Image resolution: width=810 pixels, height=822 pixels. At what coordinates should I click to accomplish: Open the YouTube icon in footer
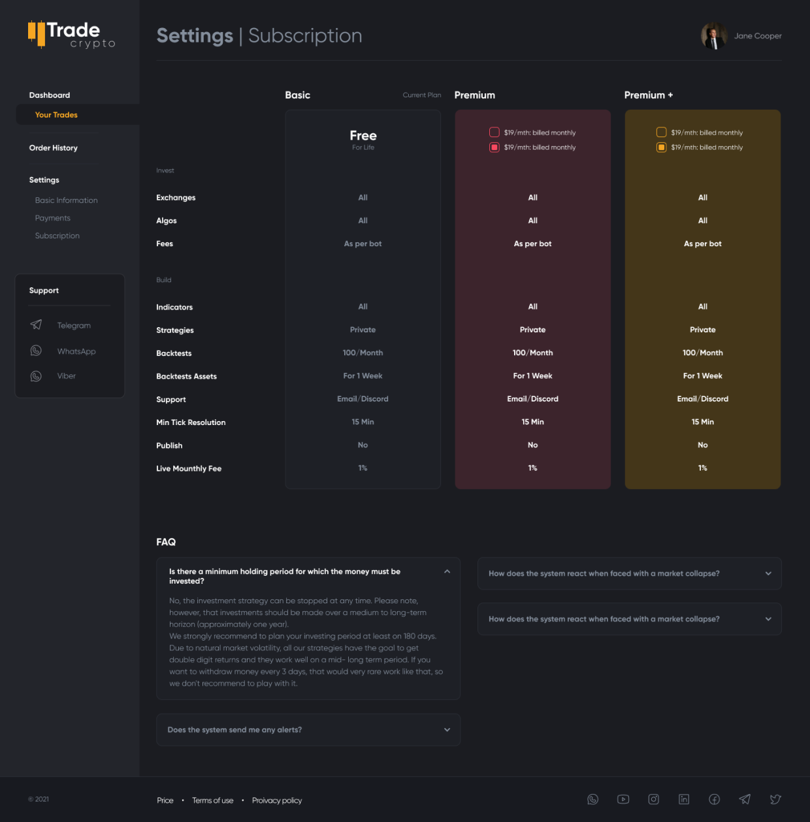coord(623,799)
